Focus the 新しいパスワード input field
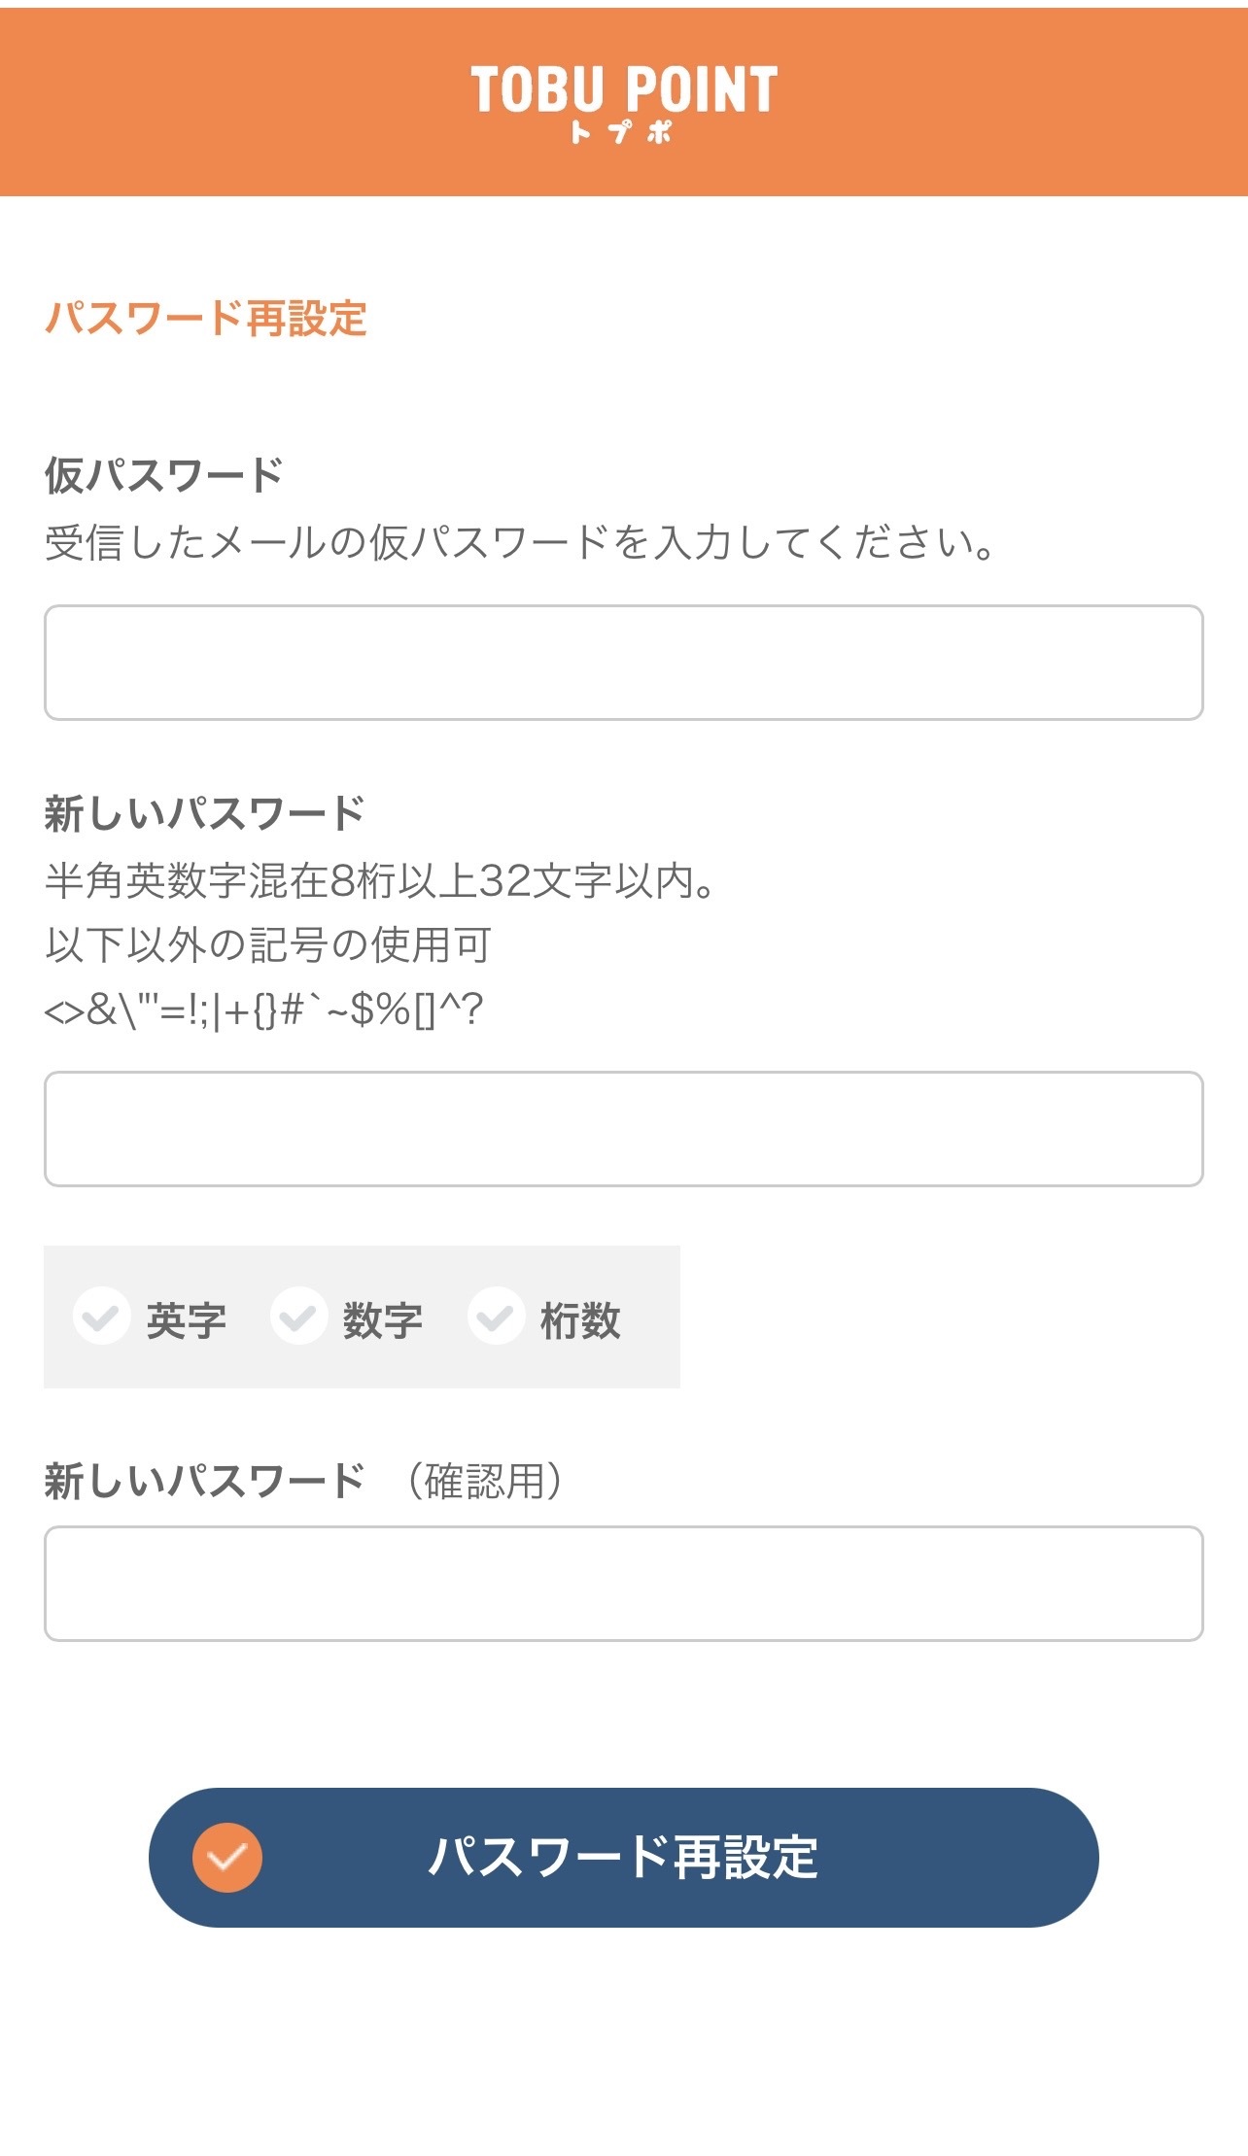The width and height of the screenshot is (1248, 2156). 623,1129
